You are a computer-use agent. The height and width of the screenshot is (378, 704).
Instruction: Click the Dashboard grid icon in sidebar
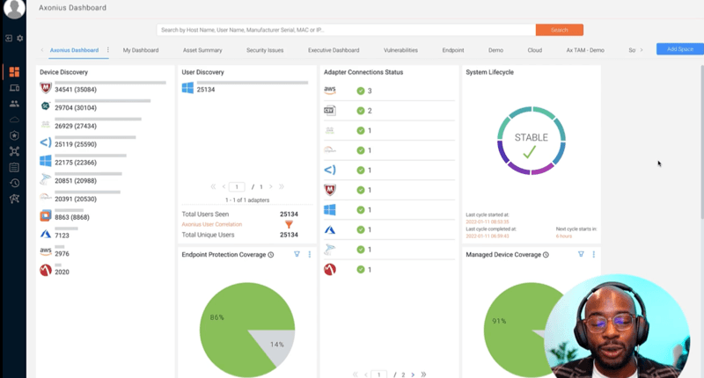pyautogui.click(x=14, y=72)
